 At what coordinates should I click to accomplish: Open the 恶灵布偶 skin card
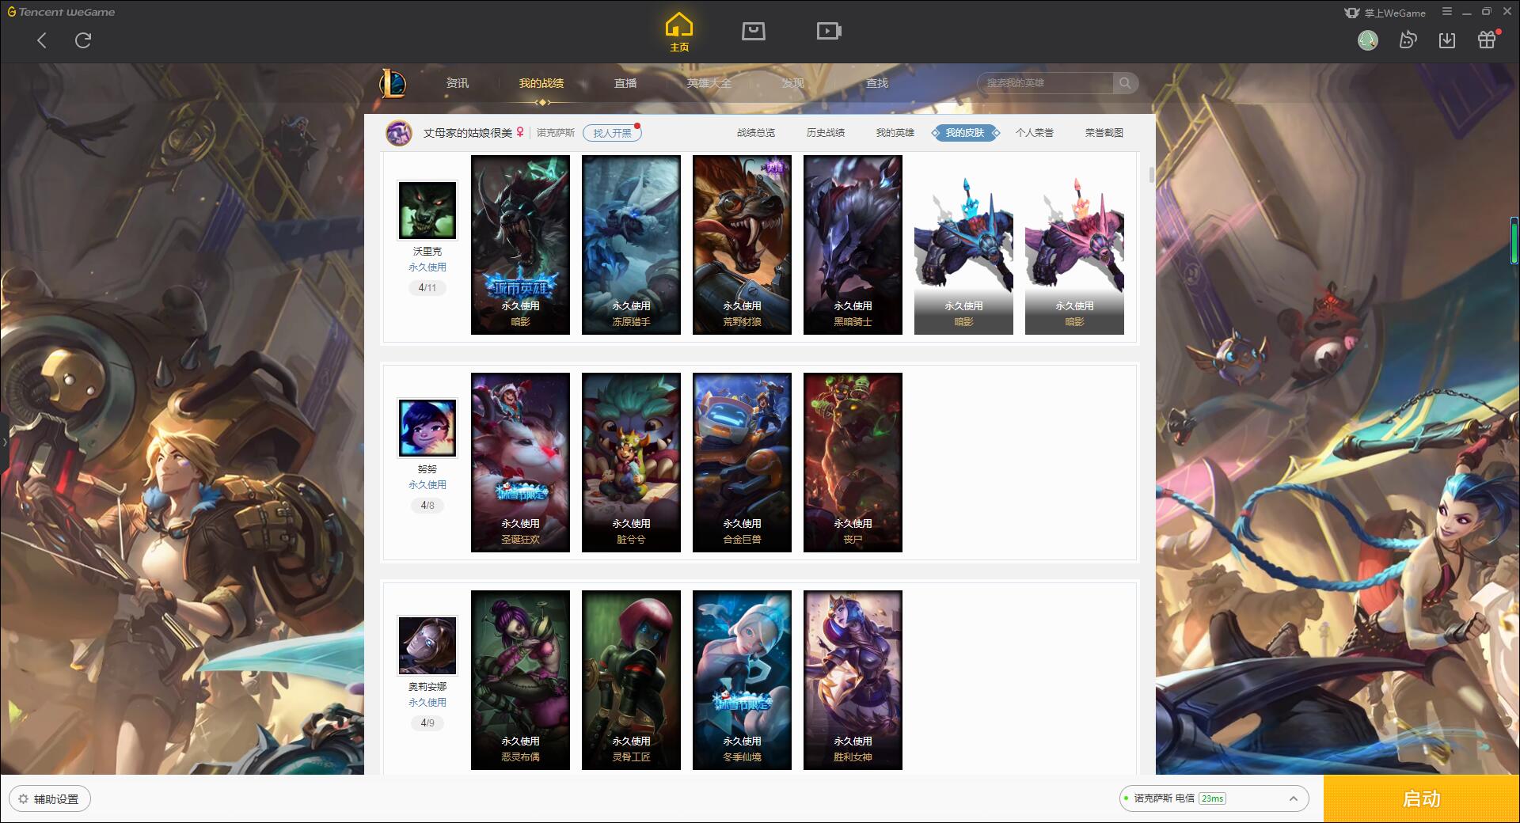tap(520, 680)
